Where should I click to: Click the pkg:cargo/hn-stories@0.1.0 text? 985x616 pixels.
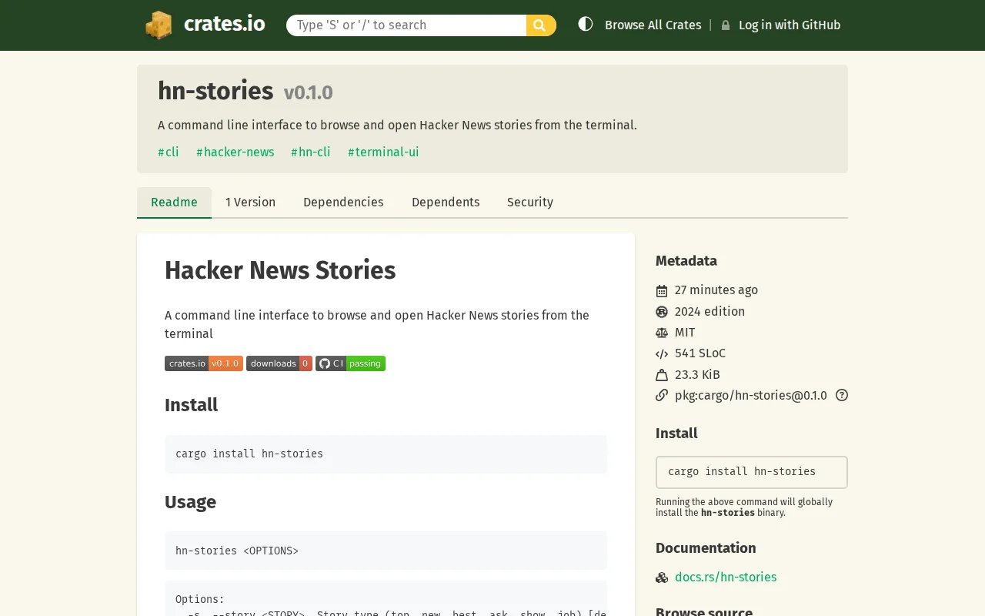751,396
